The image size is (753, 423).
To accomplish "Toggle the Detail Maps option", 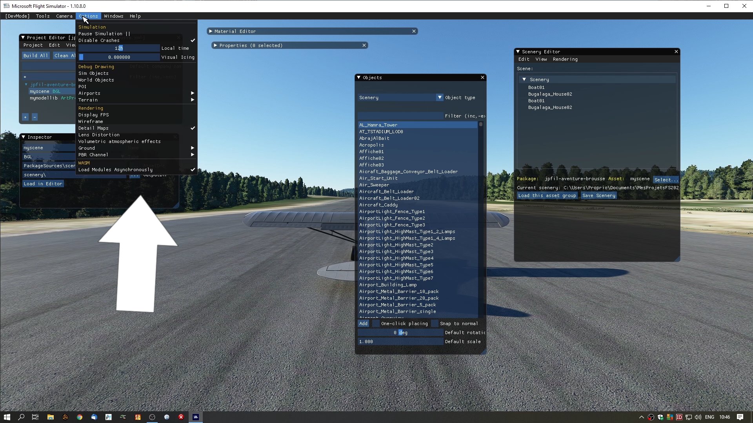I will (x=93, y=128).
